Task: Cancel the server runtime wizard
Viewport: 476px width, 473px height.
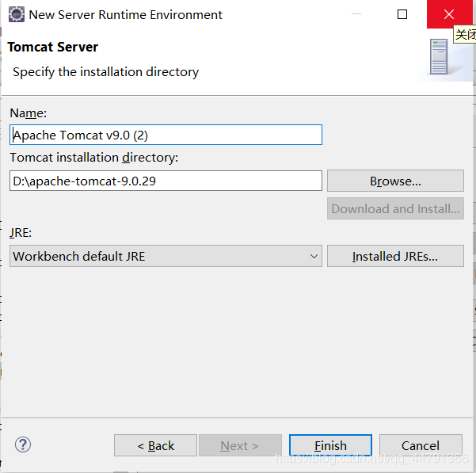Action: pyautogui.click(x=420, y=445)
